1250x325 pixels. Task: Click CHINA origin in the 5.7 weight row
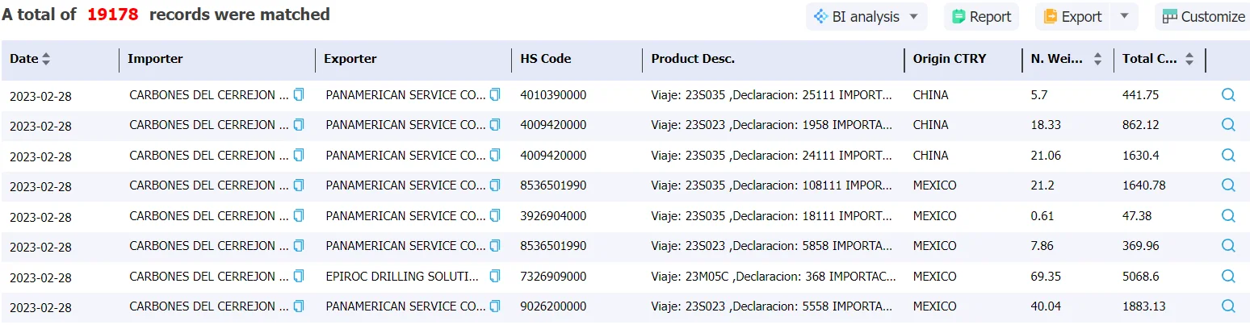point(930,95)
